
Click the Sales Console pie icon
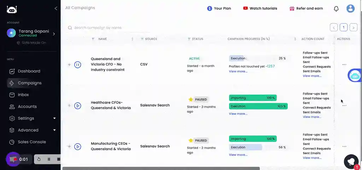[x=12, y=142]
